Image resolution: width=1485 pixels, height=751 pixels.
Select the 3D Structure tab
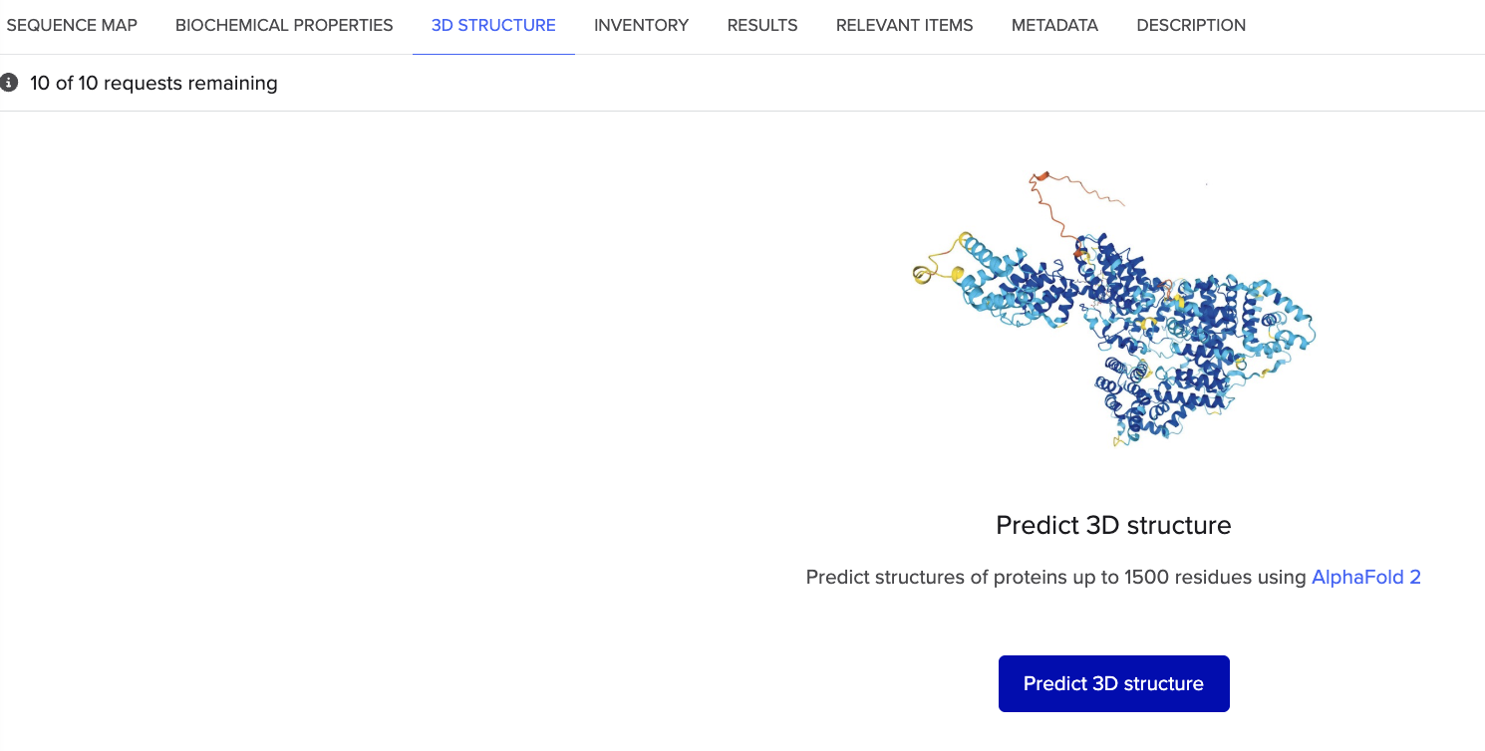click(x=493, y=25)
